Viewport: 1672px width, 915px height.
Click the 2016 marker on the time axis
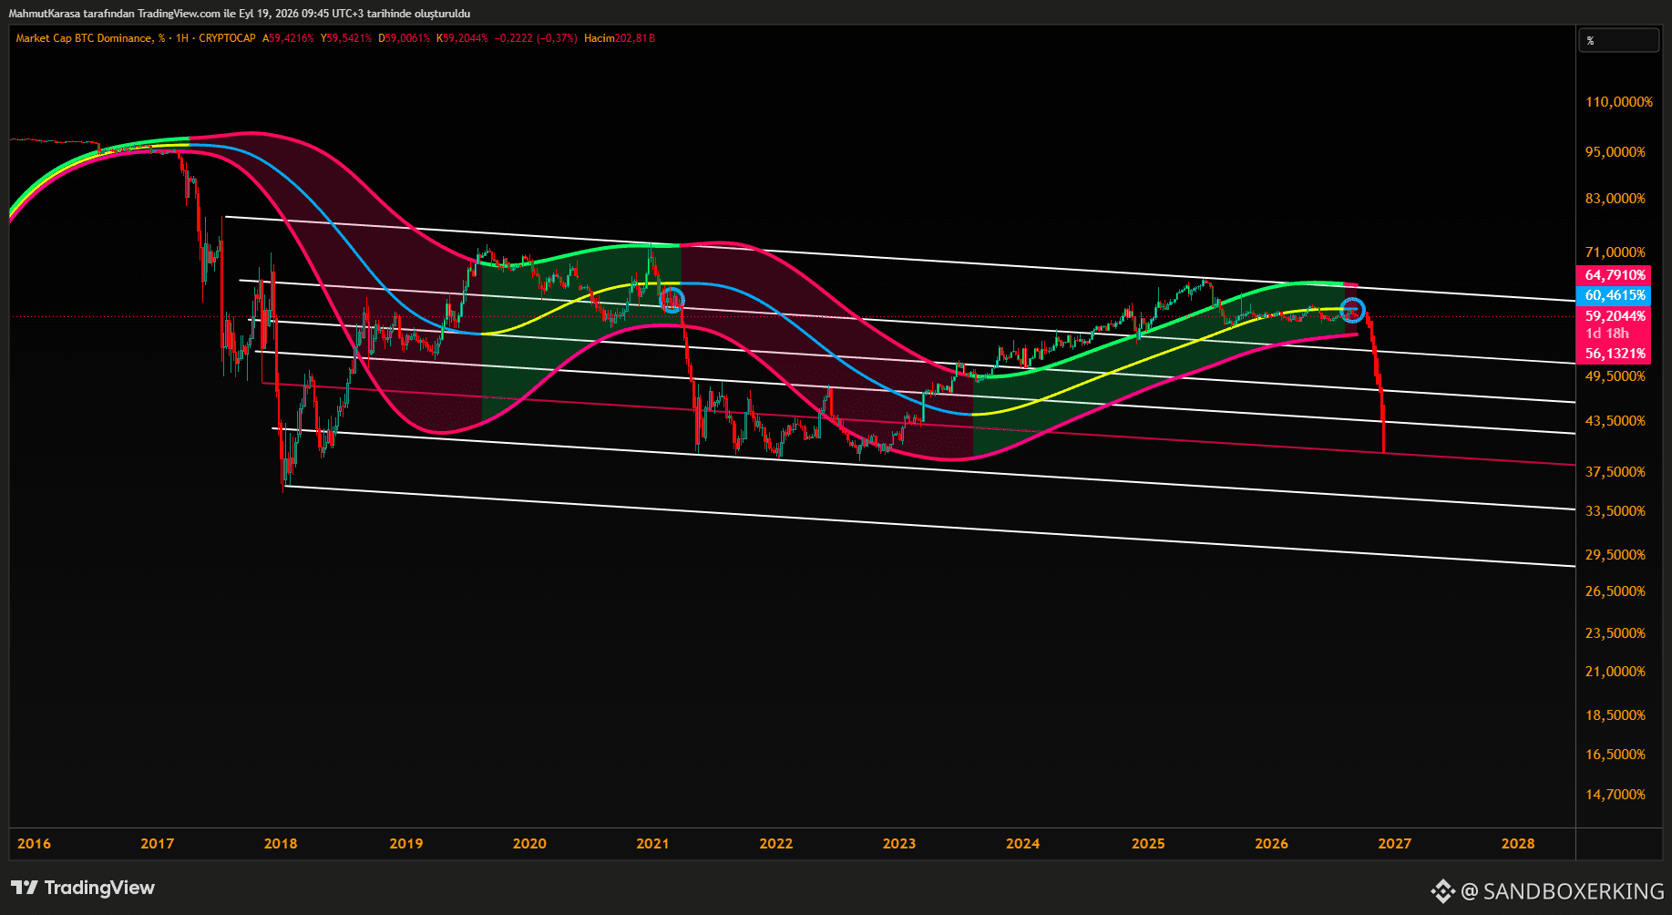point(35,844)
